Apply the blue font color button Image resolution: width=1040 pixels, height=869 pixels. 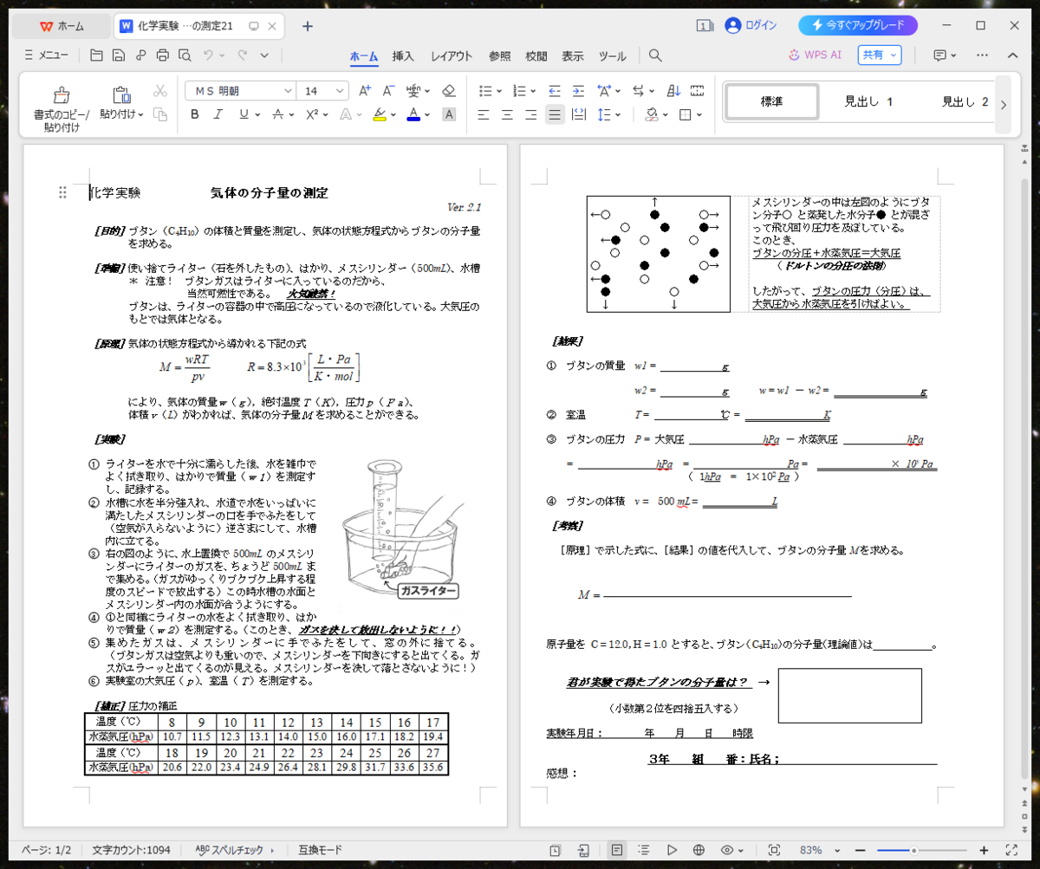[413, 114]
